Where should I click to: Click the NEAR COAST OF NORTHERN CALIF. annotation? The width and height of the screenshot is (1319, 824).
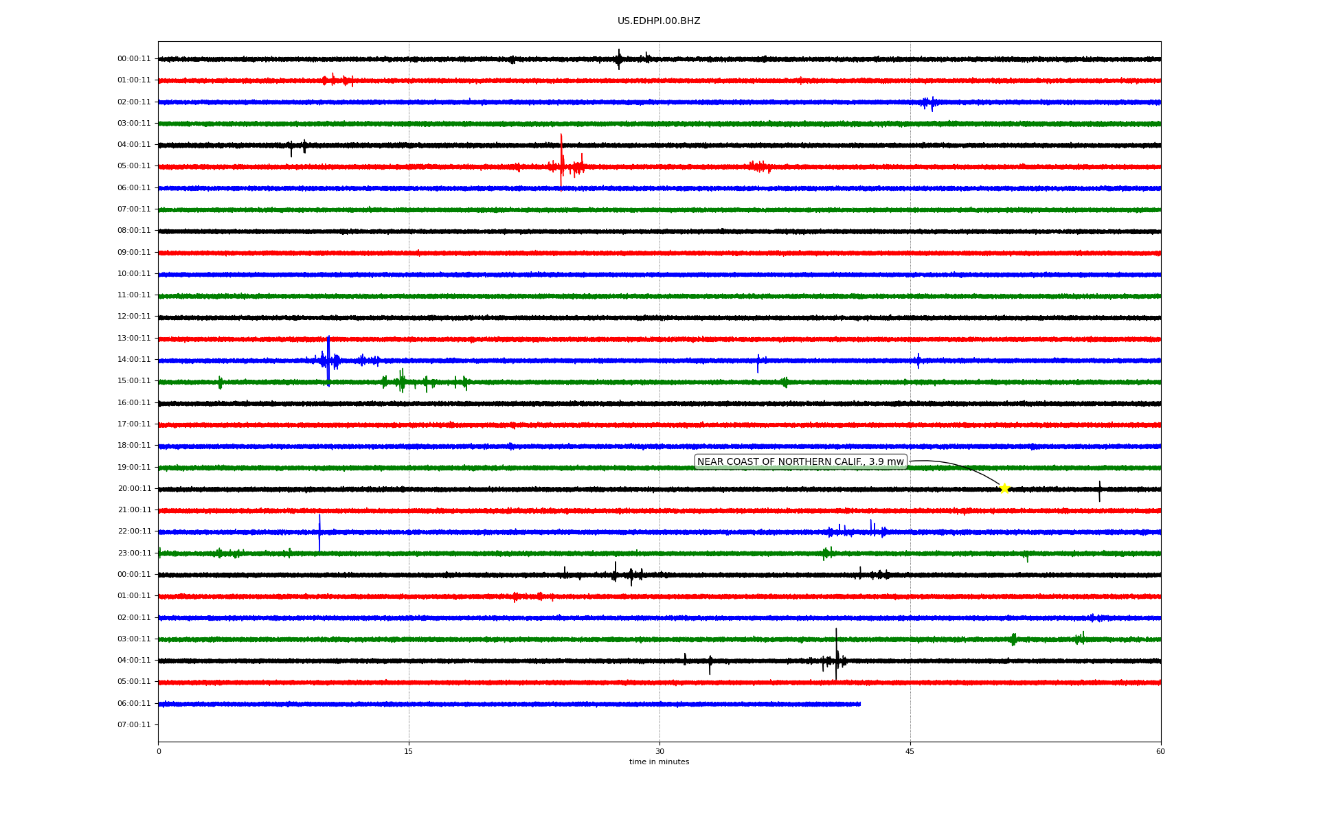coord(800,462)
